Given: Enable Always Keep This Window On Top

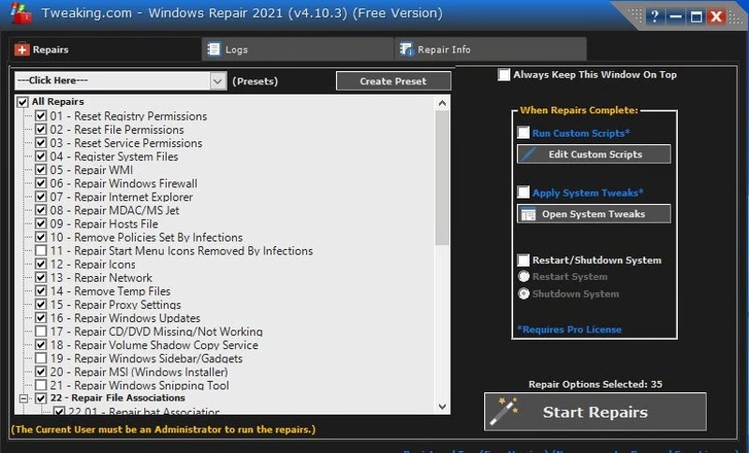Looking at the screenshot, I should (504, 75).
